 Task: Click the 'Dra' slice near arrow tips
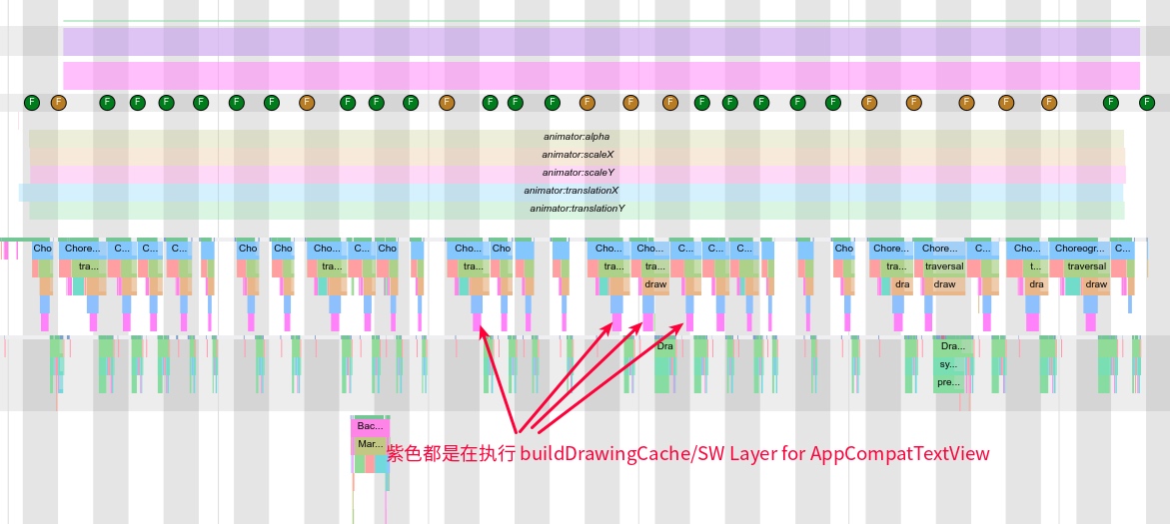[x=665, y=346]
